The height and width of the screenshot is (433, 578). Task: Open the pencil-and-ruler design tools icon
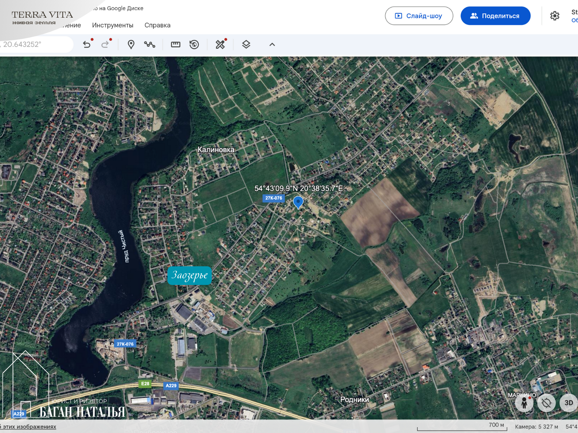click(x=220, y=44)
